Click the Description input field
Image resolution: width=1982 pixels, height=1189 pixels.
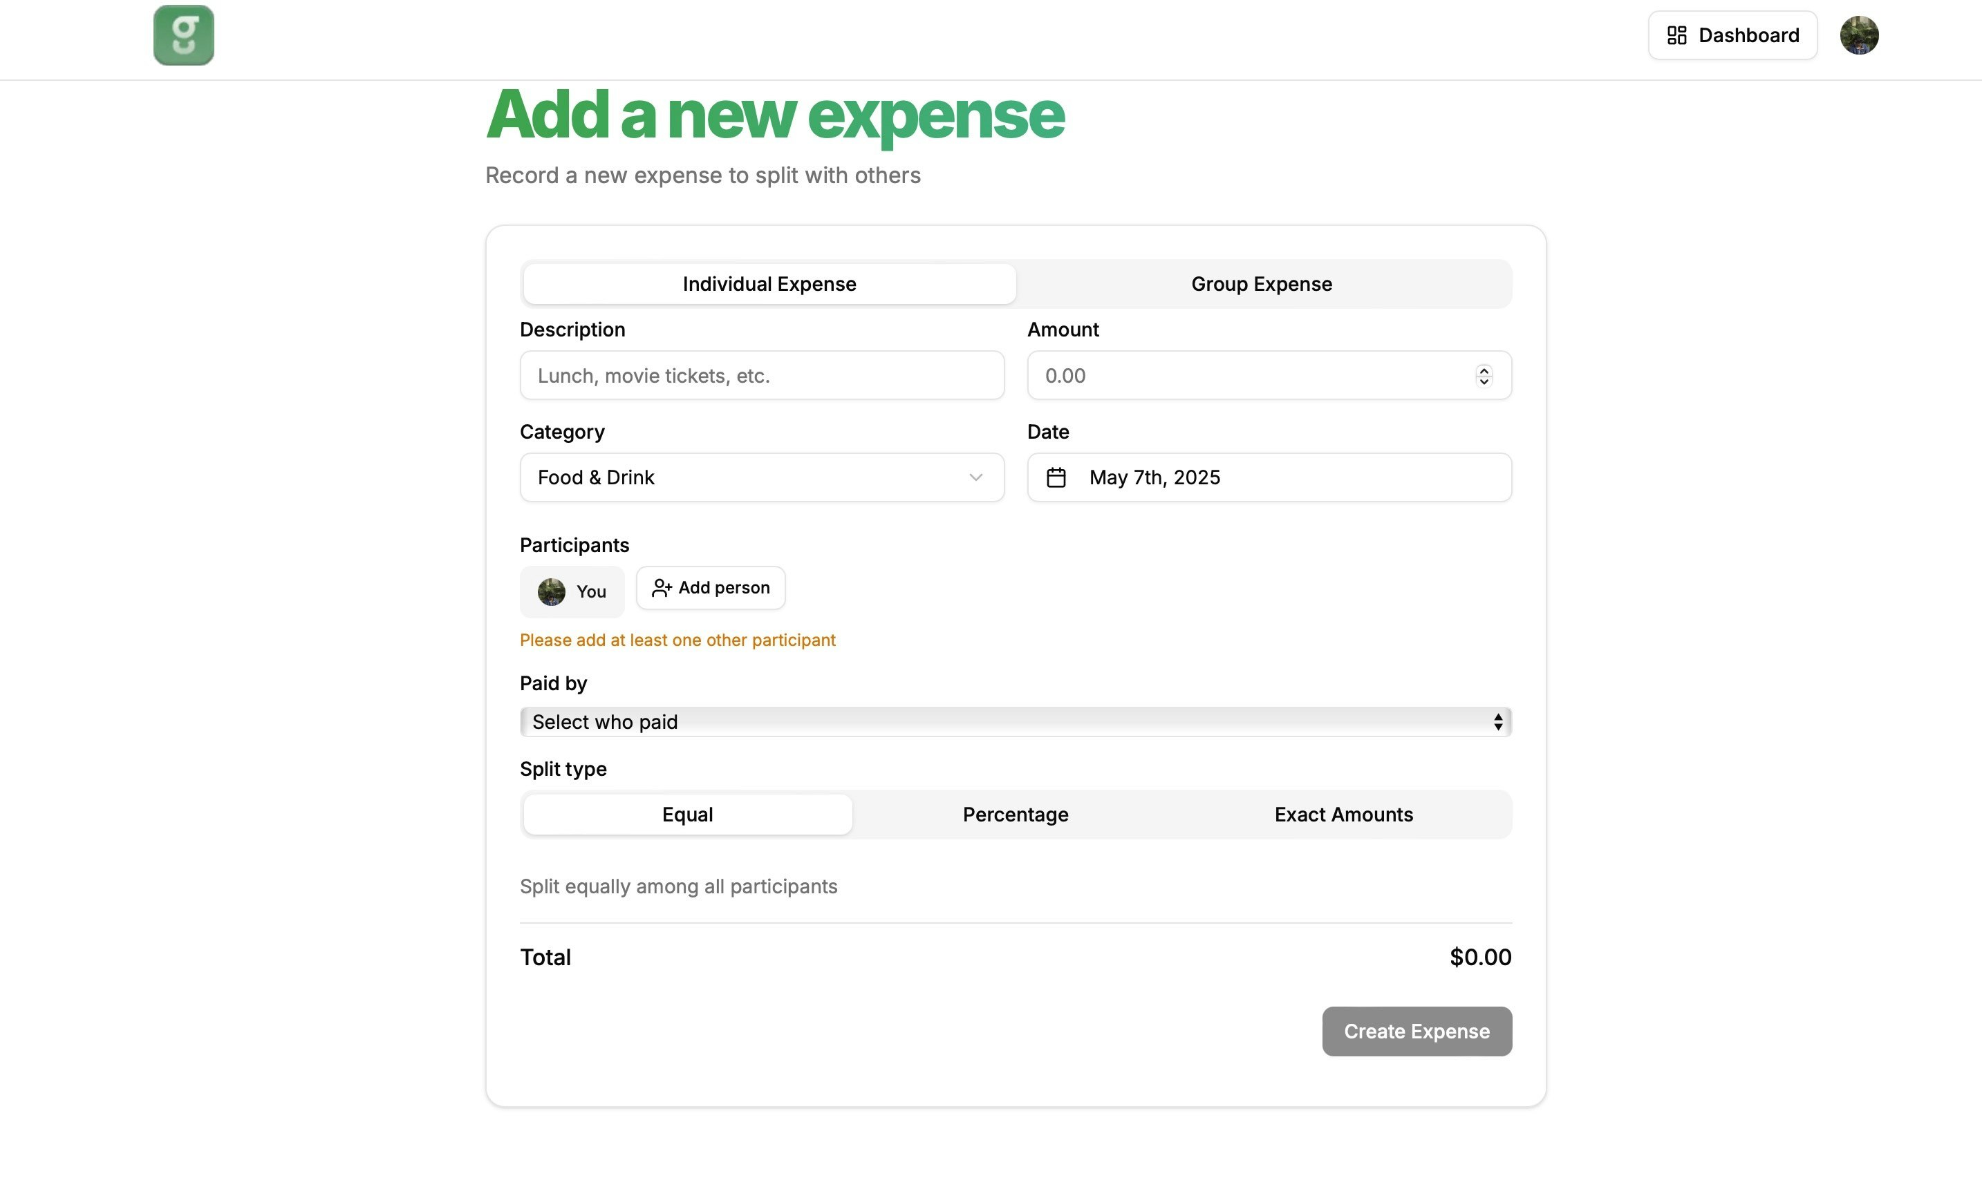761,376
